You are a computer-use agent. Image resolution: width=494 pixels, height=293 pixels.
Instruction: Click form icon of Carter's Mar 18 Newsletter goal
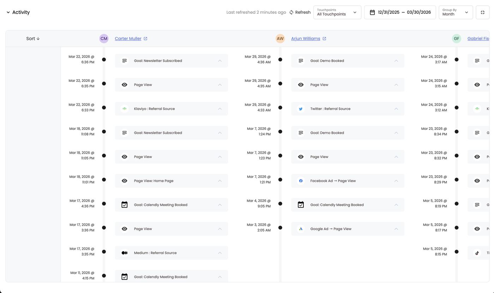tap(125, 133)
